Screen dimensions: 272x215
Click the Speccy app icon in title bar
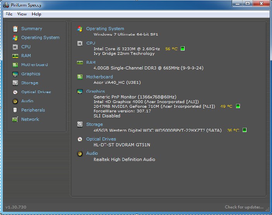[x=6, y=5]
